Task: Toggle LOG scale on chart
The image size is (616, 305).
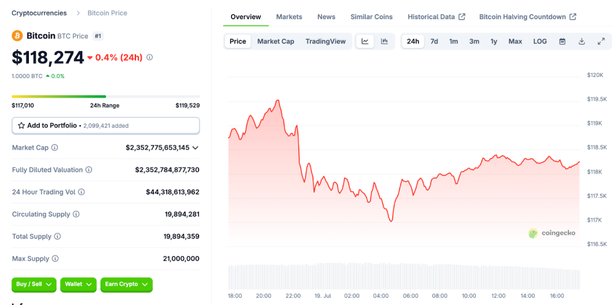Action: pos(540,41)
